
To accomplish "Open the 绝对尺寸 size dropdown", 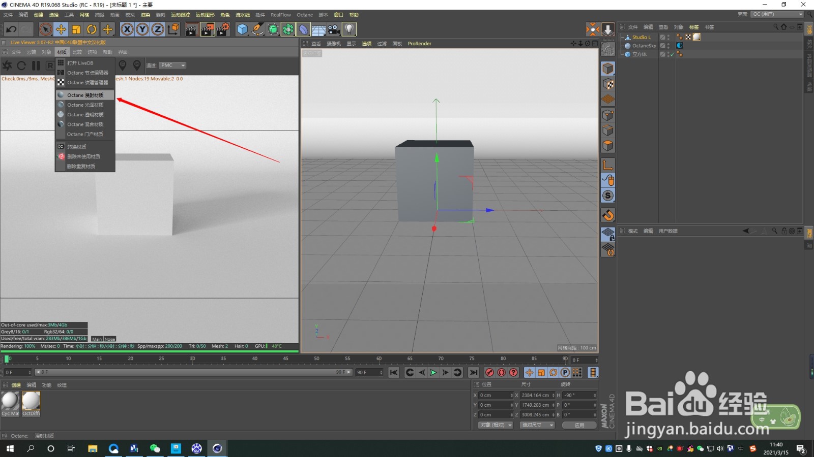I will click(x=537, y=425).
